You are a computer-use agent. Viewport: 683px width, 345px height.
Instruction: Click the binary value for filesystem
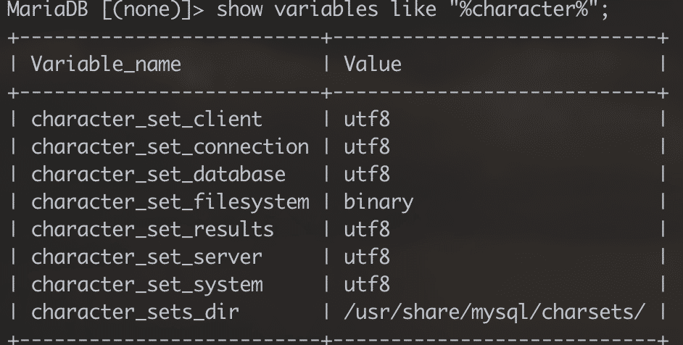click(x=378, y=202)
